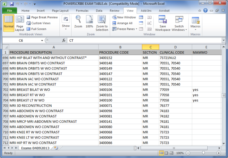
Task: Open the Zoom dialog magnifier
Action: [x=78, y=22]
